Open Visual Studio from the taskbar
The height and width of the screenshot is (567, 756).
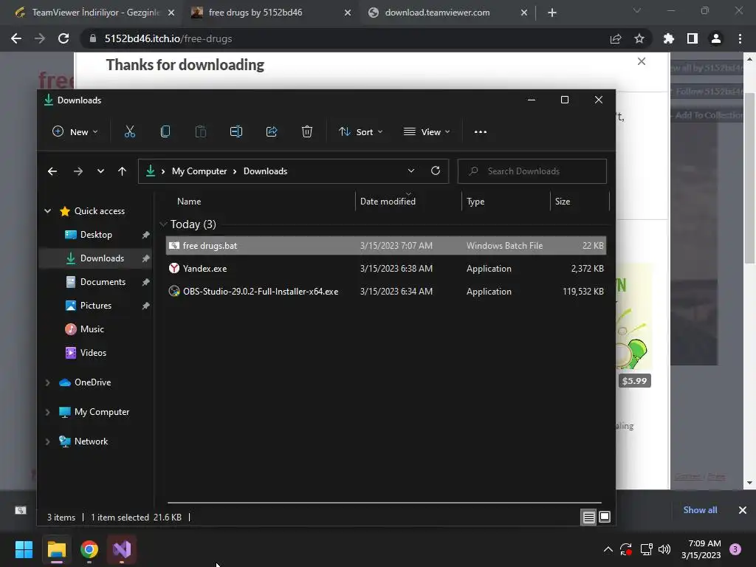click(122, 549)
